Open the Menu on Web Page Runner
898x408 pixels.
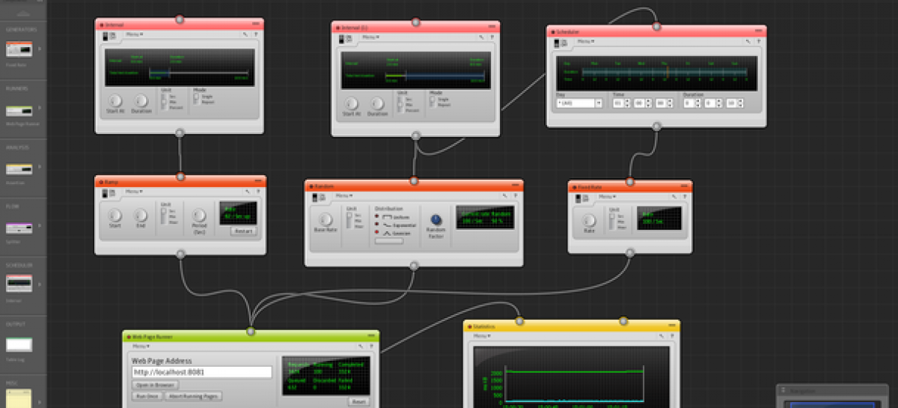(x=141, y=347)
